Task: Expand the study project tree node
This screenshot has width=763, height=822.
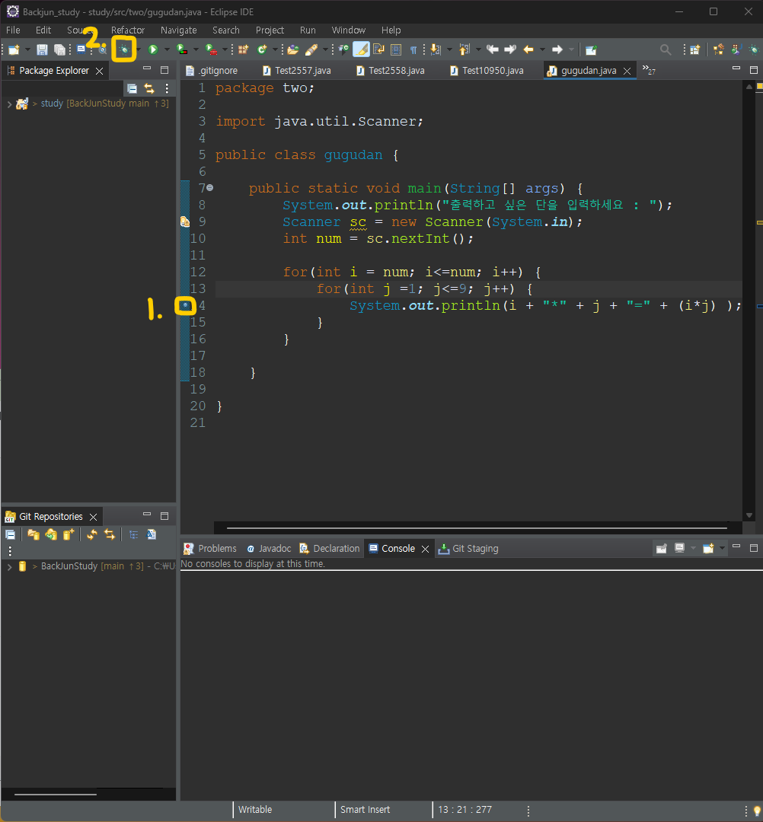Action: [9, 104]
